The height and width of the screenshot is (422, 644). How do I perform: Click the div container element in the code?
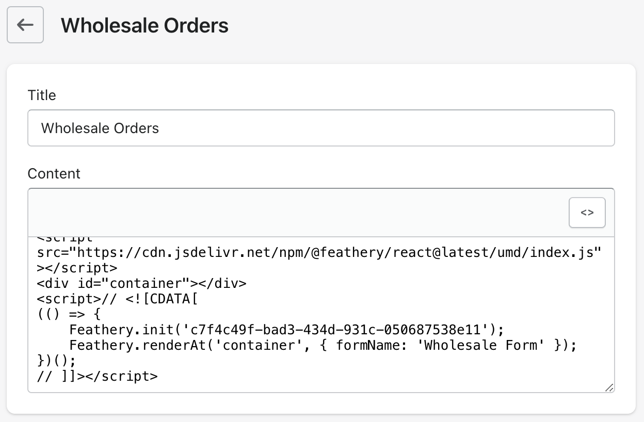(x=141, y=283)
